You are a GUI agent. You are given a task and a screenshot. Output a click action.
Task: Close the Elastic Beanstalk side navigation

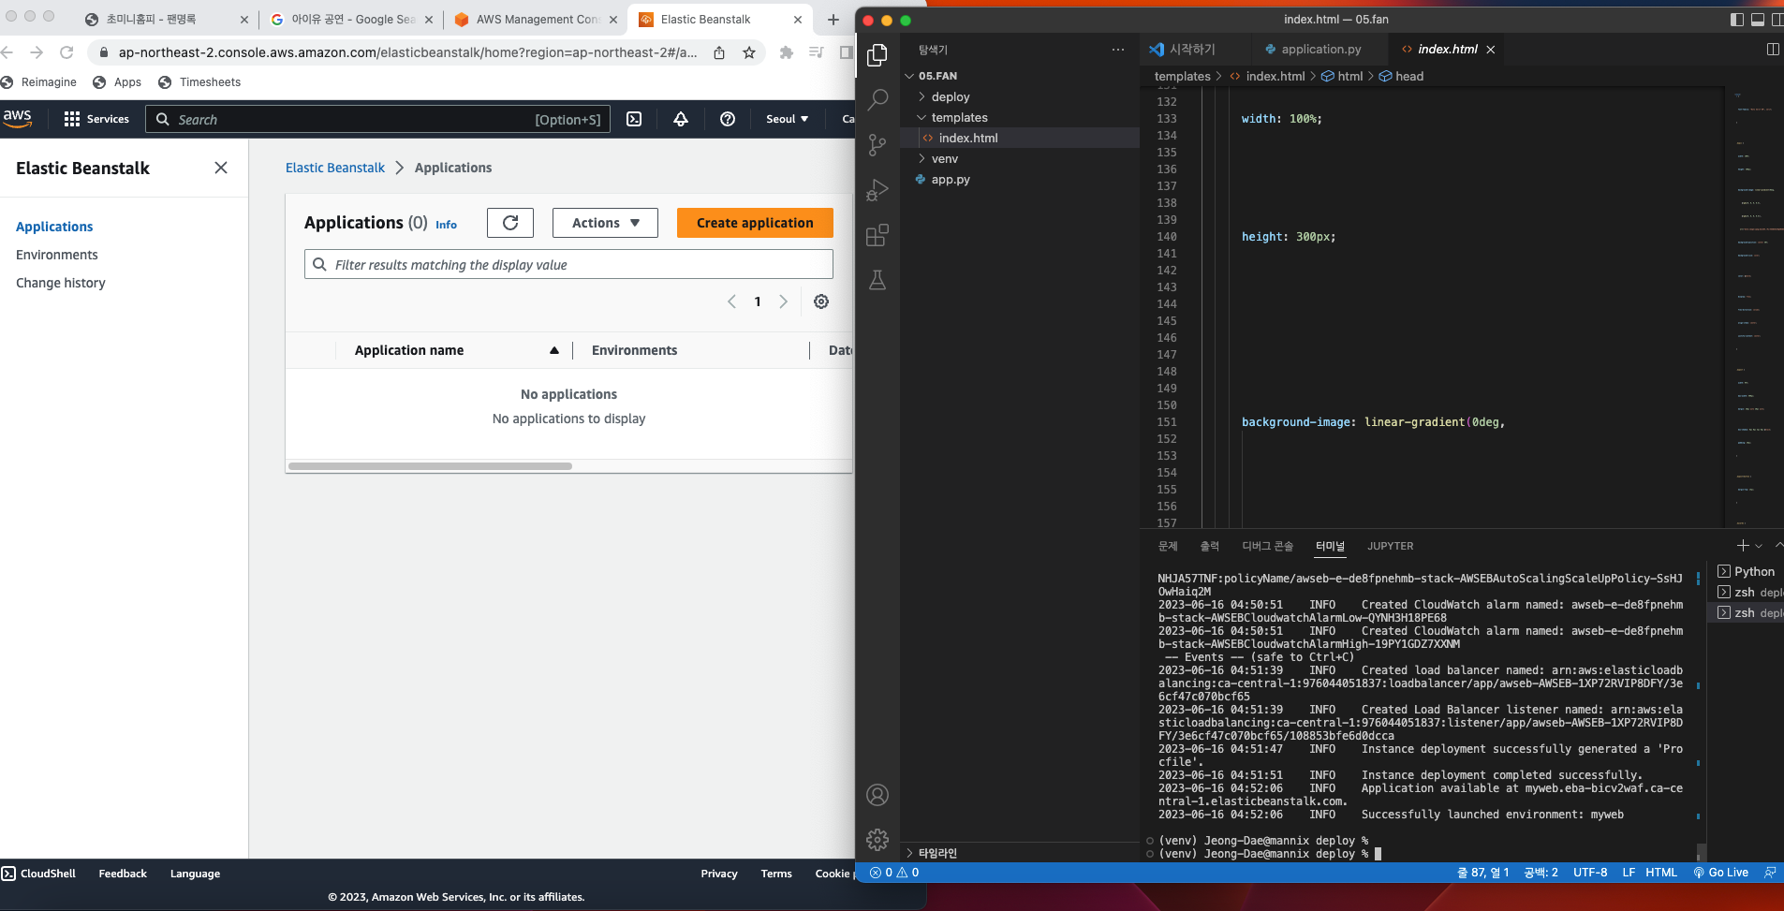[221, 168]
